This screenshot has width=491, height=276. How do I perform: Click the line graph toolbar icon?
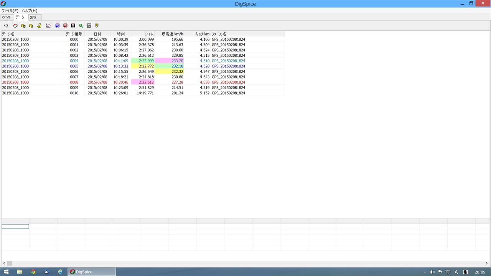coord(48,26)
